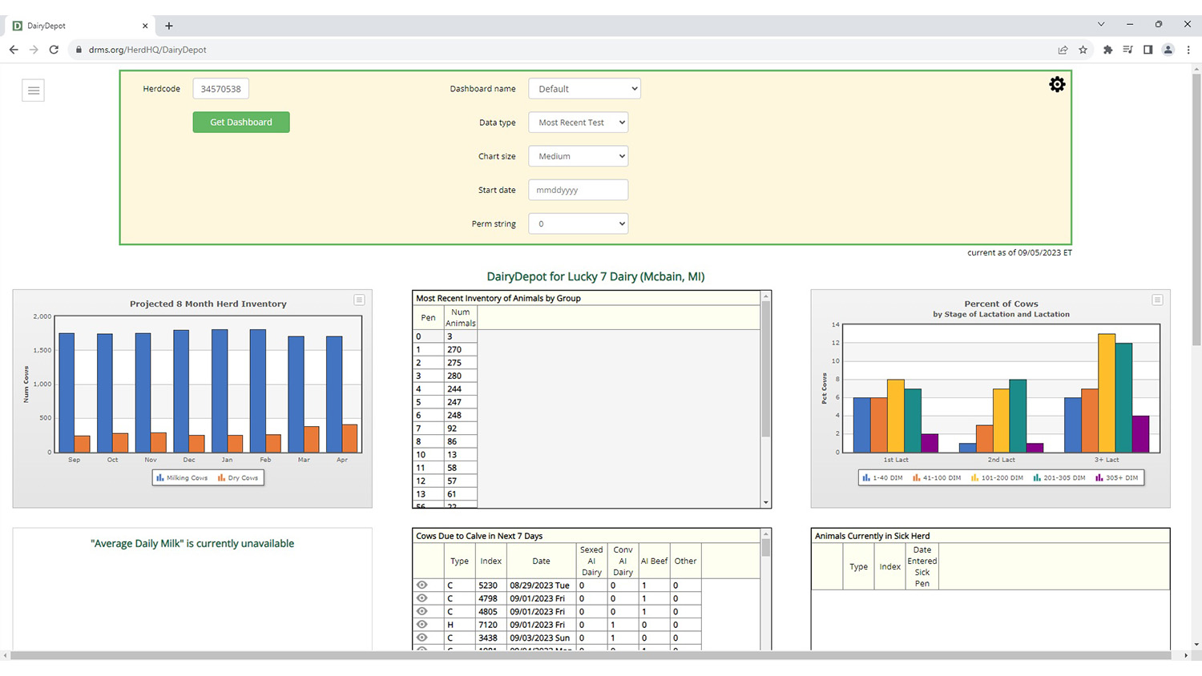Open the hamburger side menu
Image resolution: width=1202 pixels, height=676 pixels.
coord(34,91)
